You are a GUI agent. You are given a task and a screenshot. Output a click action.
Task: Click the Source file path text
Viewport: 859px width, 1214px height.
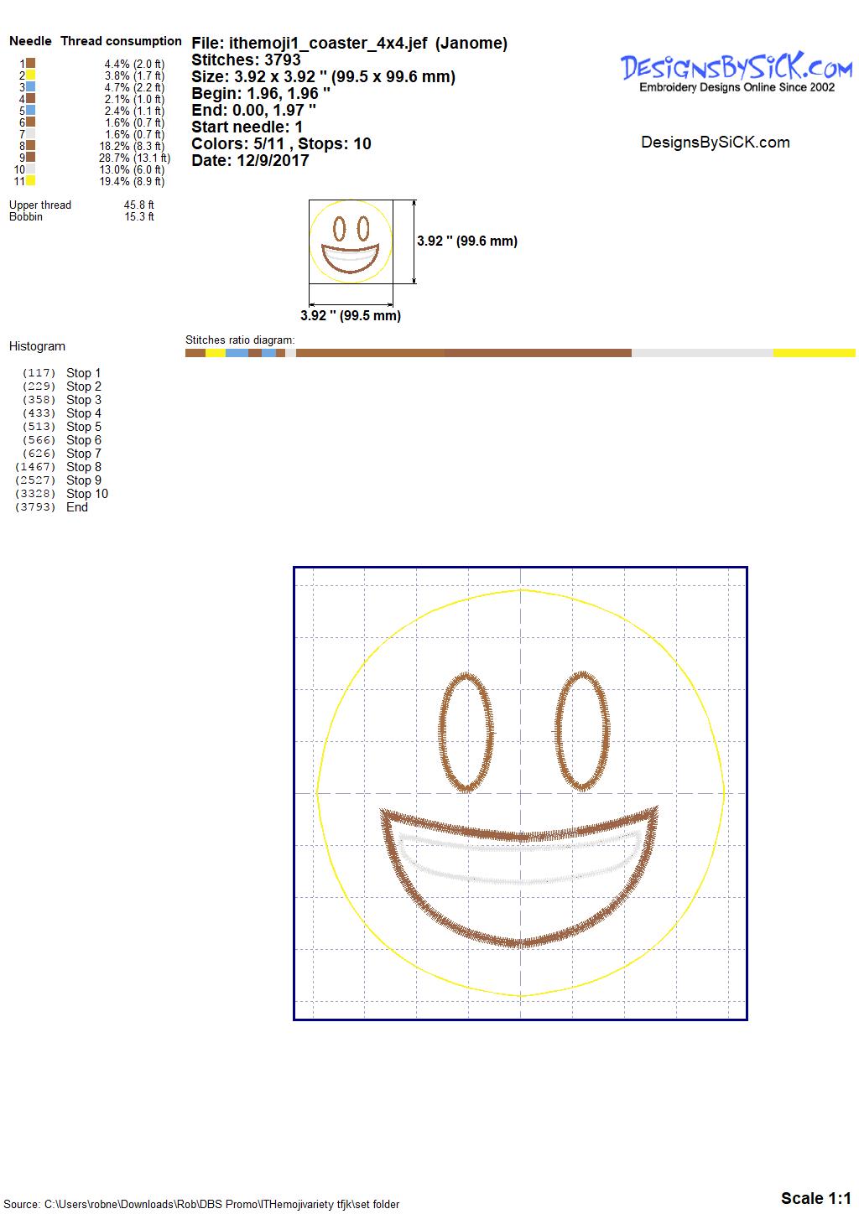[x=201, y=1205]
